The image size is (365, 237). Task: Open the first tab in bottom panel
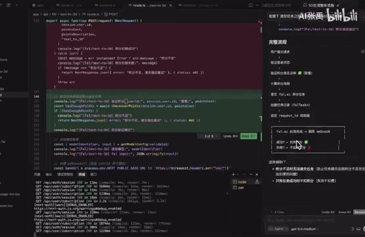click(x=37, y=174)
